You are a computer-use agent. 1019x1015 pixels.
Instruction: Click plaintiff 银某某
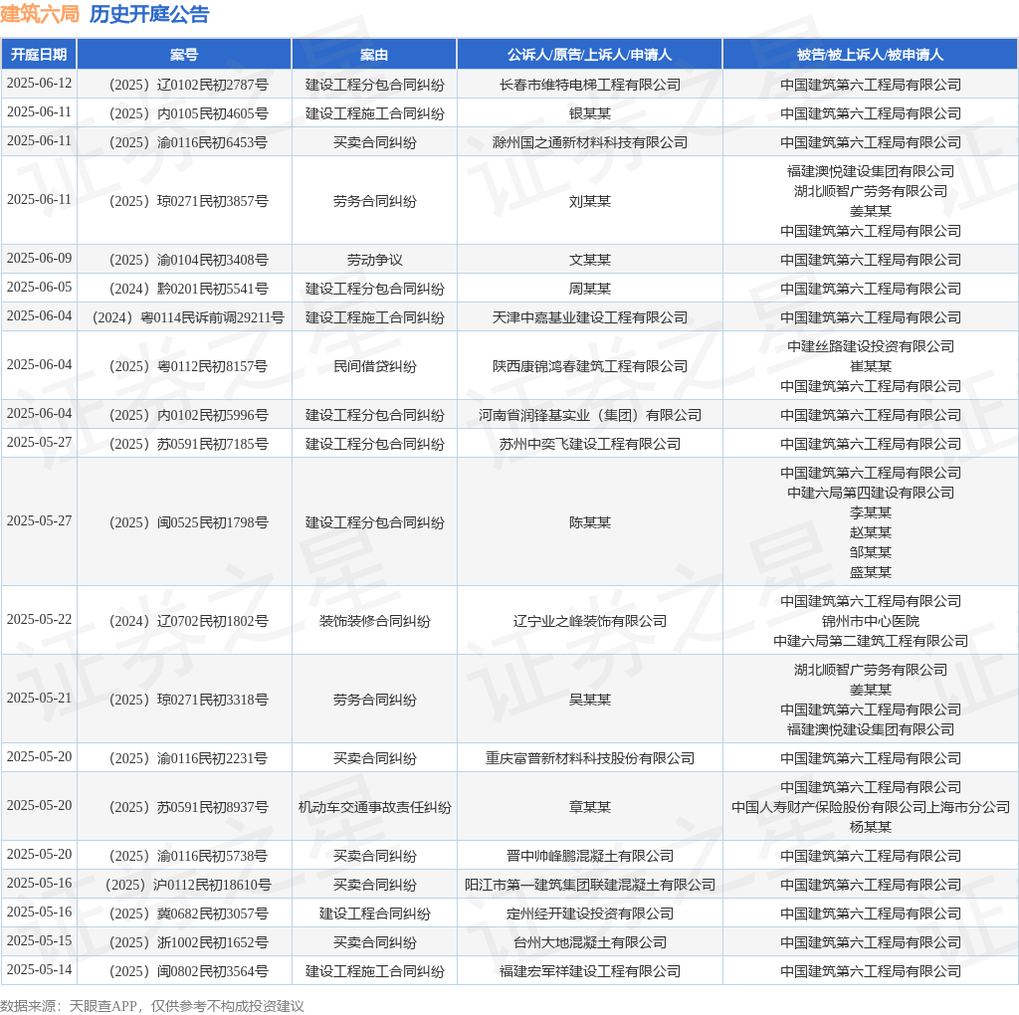[x=589, y=113]
